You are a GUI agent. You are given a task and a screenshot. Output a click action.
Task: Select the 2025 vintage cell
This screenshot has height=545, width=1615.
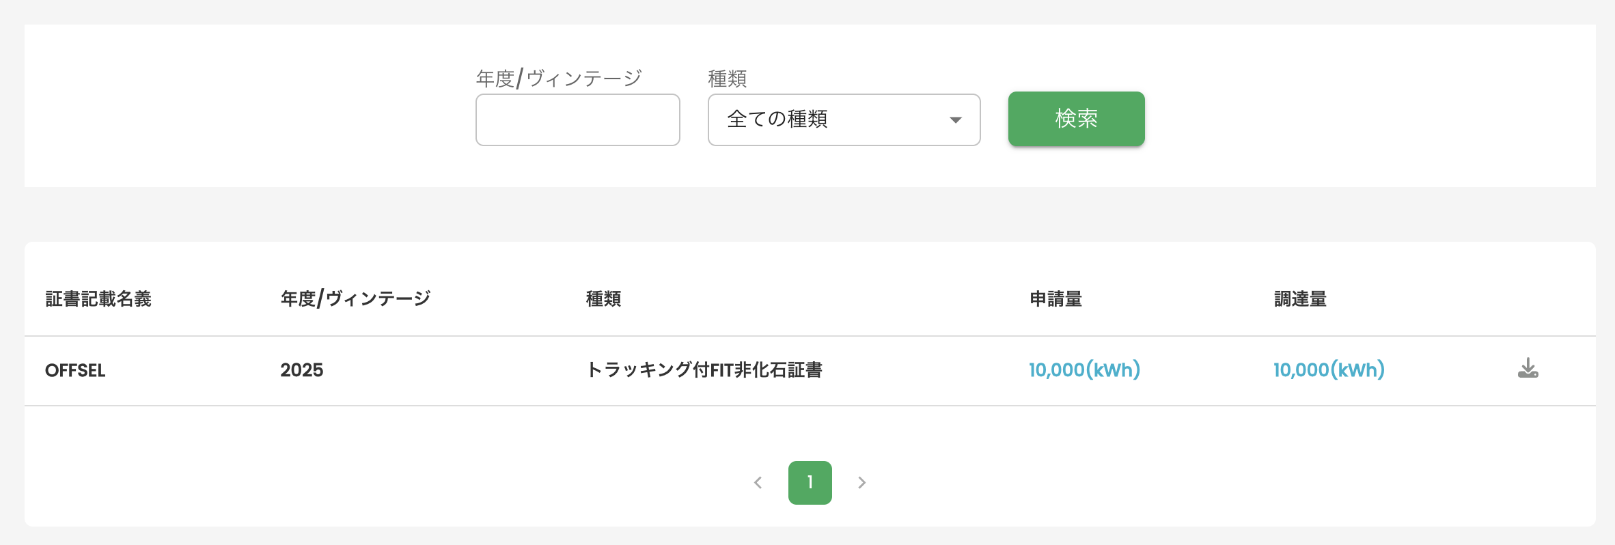301,370
